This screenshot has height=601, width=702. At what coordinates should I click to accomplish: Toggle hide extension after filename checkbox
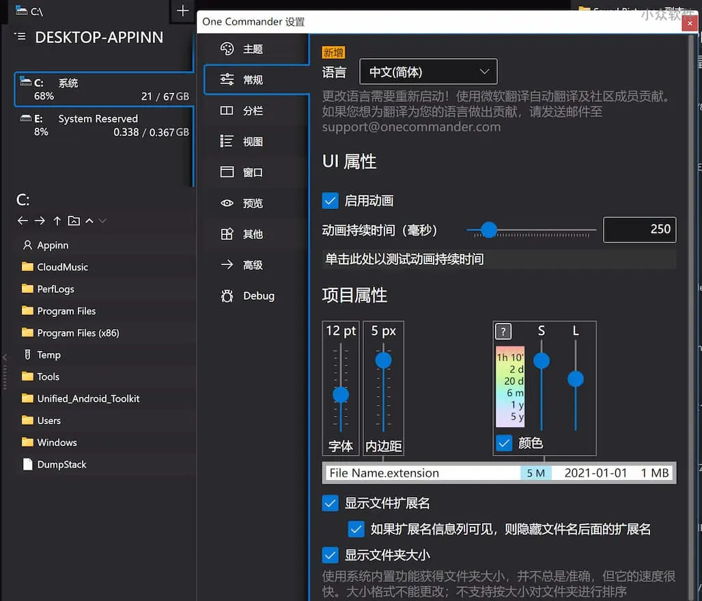pos(356,529)
